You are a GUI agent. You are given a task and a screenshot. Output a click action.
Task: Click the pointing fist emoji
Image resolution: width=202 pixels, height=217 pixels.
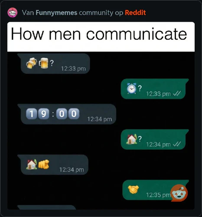point(44,164)
